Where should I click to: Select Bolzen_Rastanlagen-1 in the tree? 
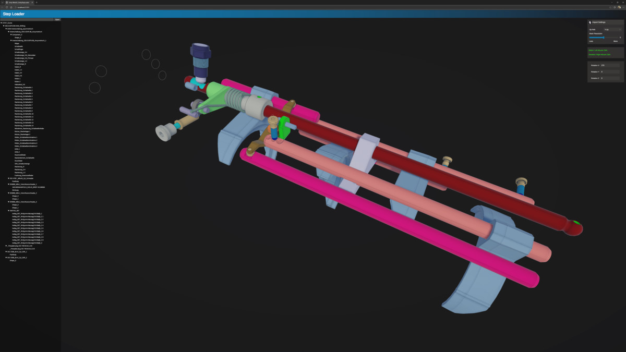[22, 131]
